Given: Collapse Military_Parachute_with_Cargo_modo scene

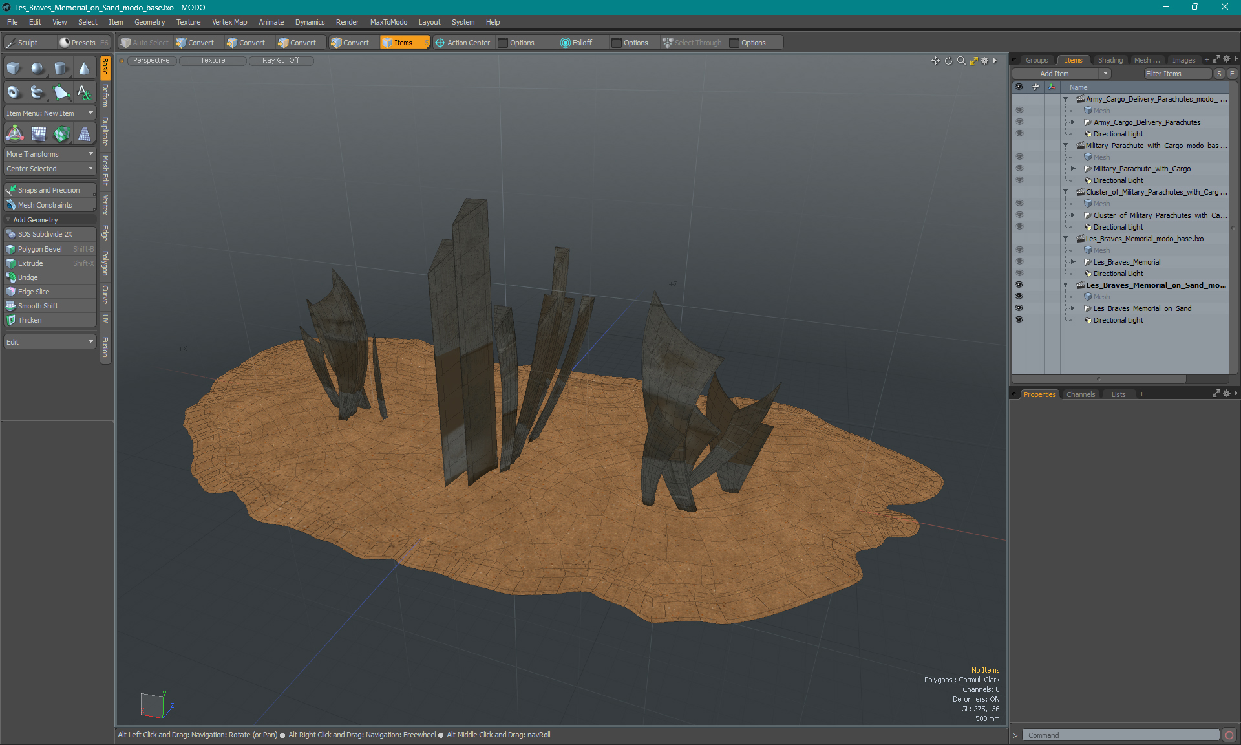Looking at the screenshot, I should click(x=1066, y=146).
